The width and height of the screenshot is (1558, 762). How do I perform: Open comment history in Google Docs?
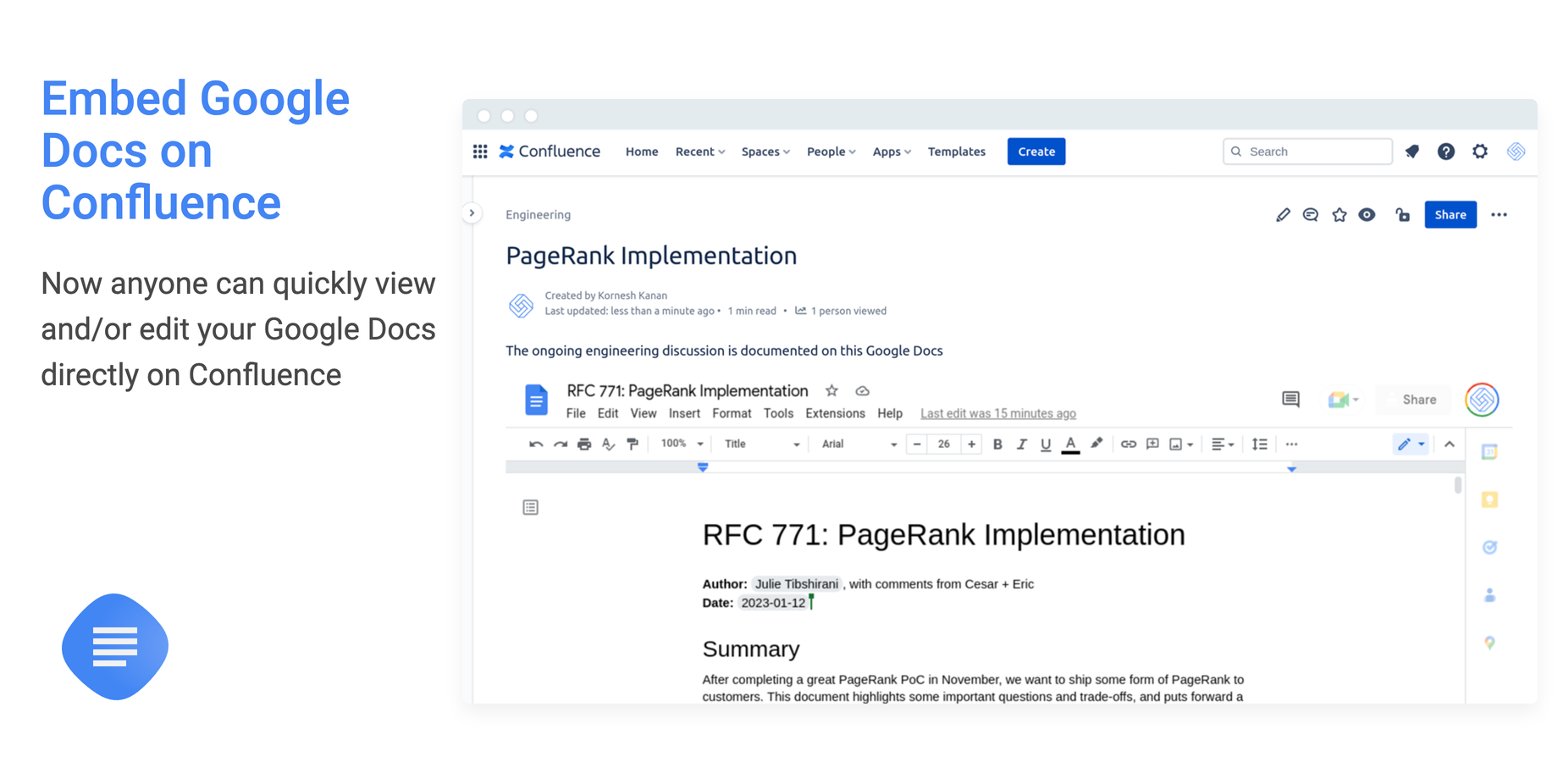[1290, 400]
